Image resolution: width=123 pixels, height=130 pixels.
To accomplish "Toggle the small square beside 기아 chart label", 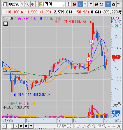I will [3, 18].
